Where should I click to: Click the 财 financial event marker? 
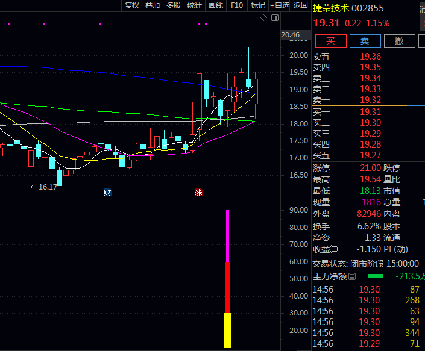[107, 193]
